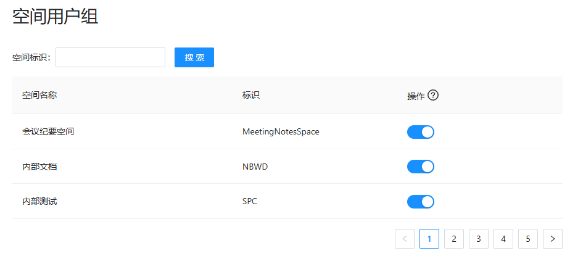The image size is (570, 256).
Task: Select the 内部文档 row name
Action: pos(39,167)
